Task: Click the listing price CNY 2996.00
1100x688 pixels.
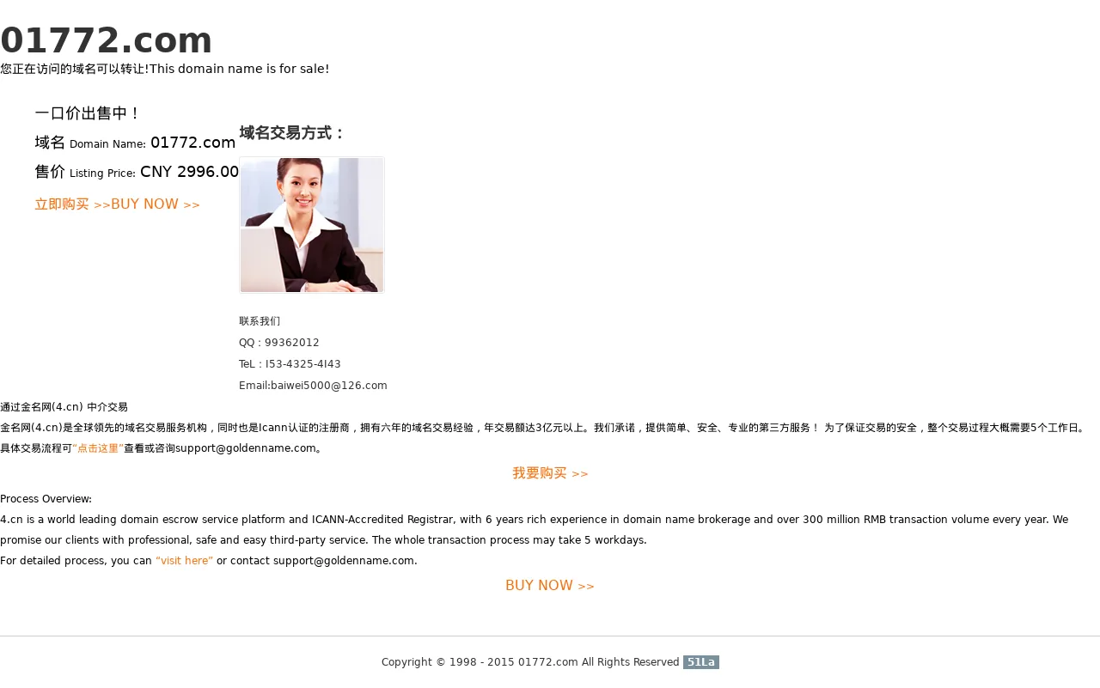Action: pyautogui.click(x=189, y=172)
